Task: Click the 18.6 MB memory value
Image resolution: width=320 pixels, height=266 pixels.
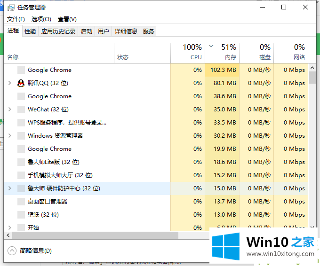Action: click(224, 162)
